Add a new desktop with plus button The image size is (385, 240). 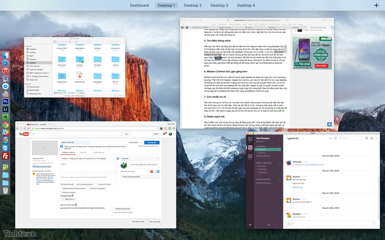pyautogui.click(x=376, y=5)
